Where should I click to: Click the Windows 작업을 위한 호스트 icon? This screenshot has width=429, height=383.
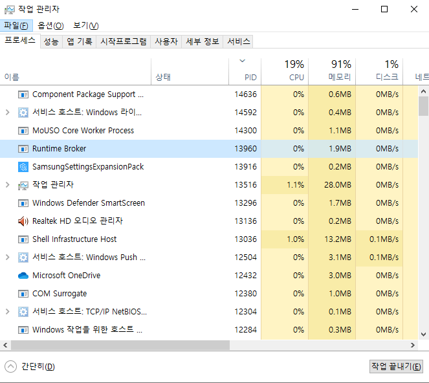pos(23,330)
